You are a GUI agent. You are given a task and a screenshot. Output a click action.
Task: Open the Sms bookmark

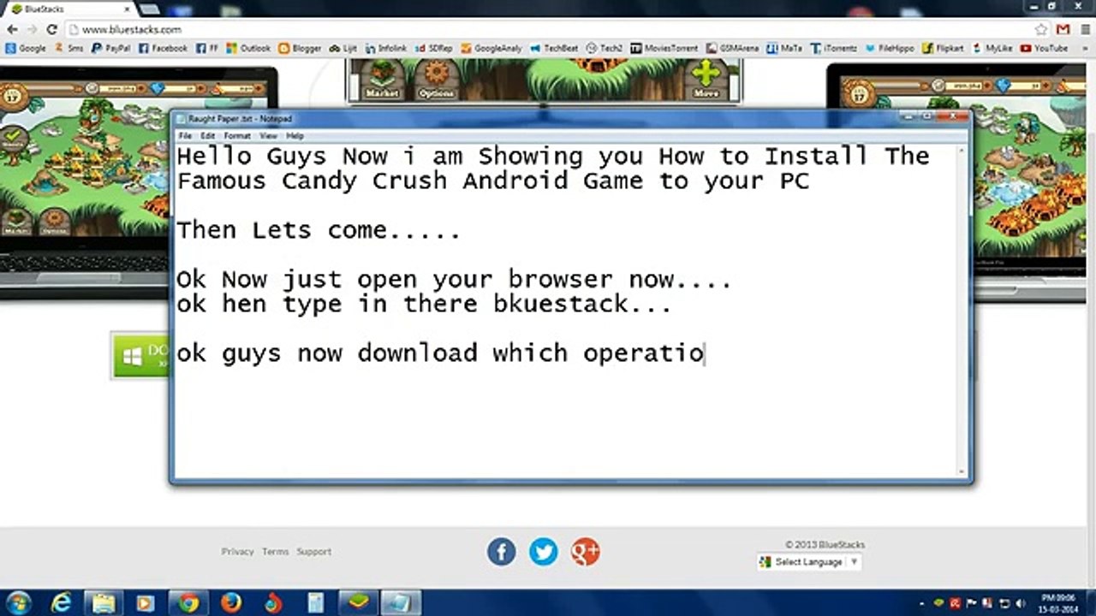coord(68,49)
